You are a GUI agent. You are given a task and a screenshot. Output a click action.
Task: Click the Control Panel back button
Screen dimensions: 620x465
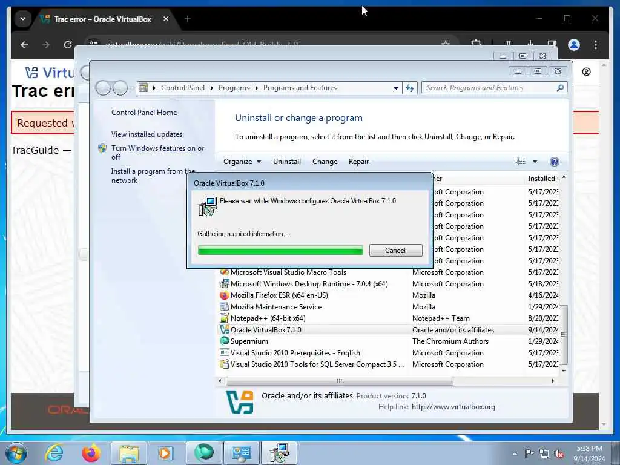[x=103, y=88]
